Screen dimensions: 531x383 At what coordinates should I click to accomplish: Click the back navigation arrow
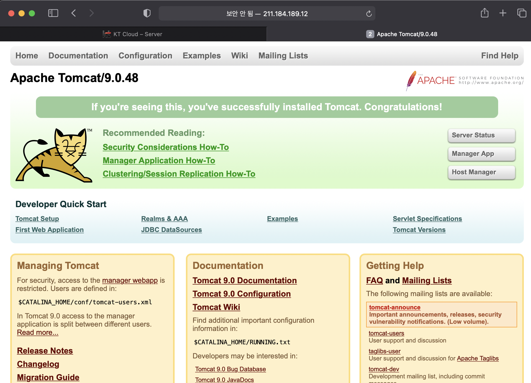[x=74, y=13]
